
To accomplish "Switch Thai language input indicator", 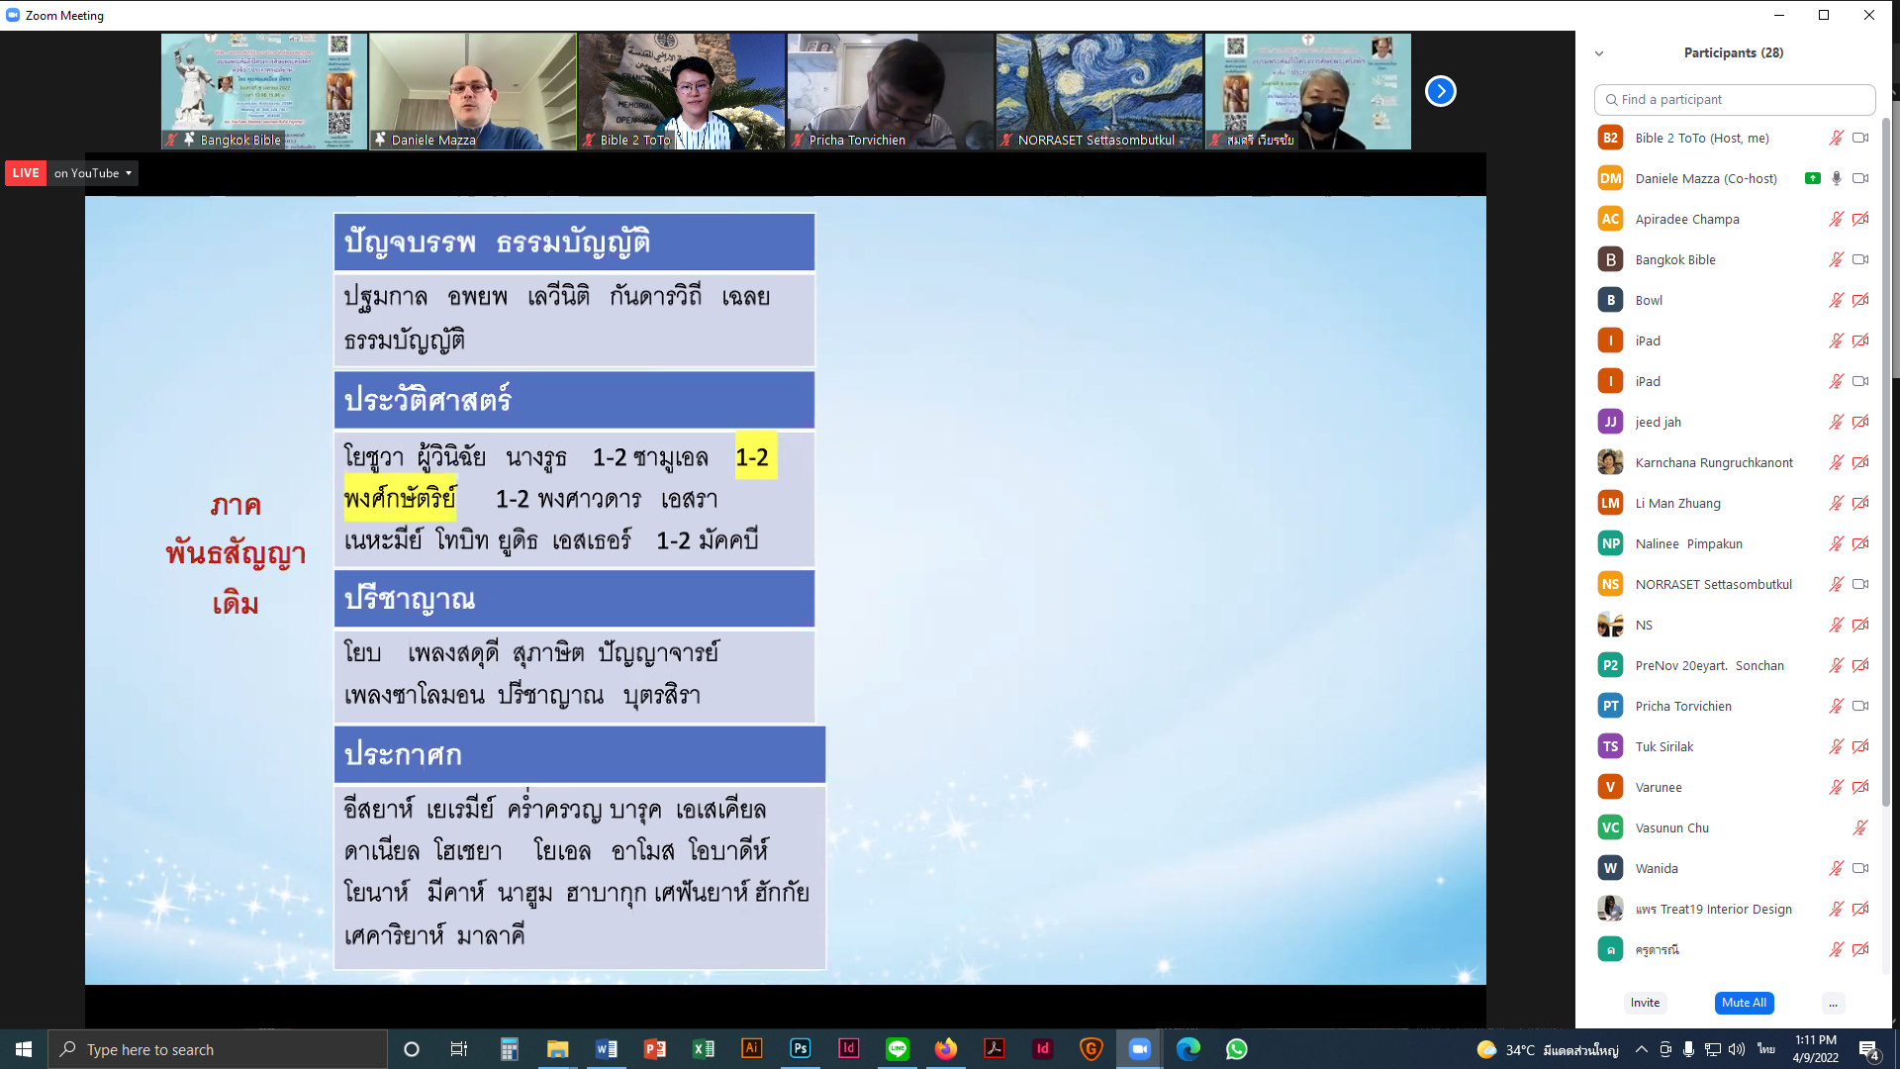I will 1765,1049.
